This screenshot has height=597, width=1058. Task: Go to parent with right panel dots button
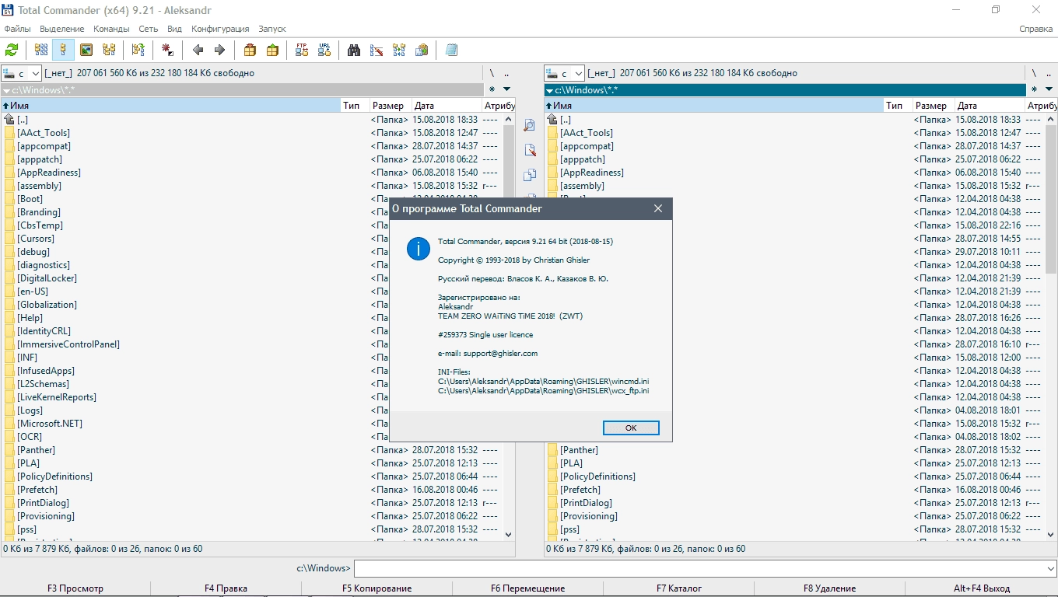tap(1049, 73)
